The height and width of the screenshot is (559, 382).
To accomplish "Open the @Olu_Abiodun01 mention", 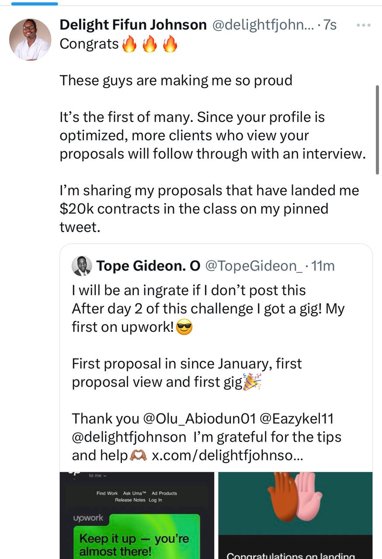I will point(199,418).
